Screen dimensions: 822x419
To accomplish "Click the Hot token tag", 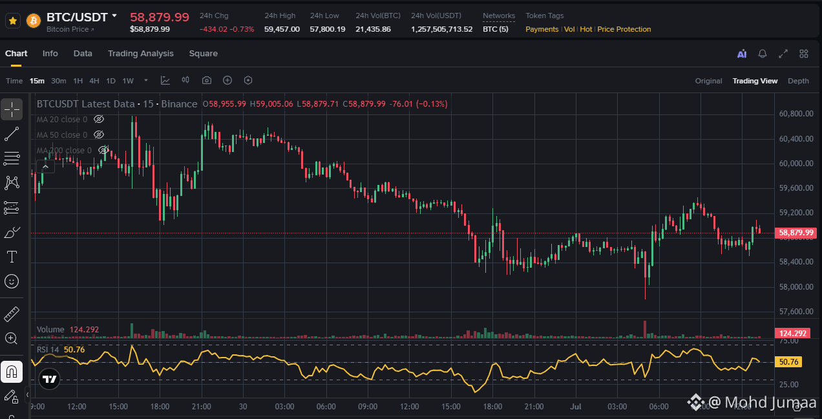I will tap(586, 29).
